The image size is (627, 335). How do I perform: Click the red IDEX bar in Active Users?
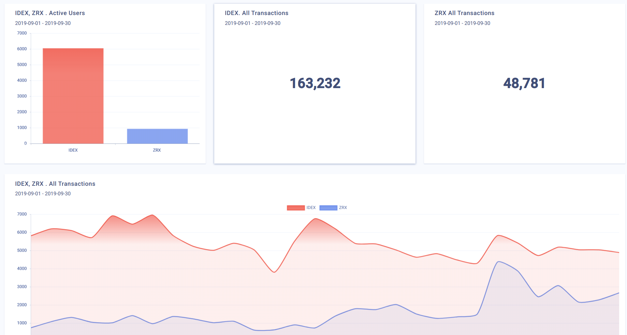pos(73,96)
